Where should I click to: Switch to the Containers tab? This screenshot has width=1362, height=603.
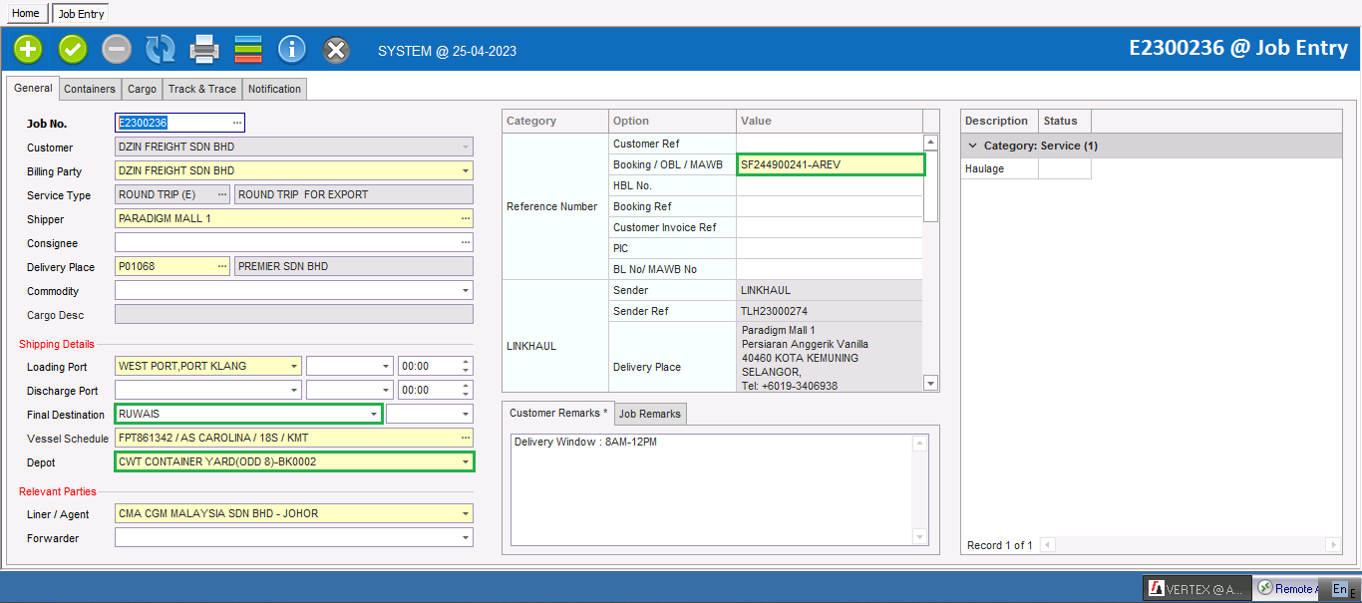click(x=90, y=89)
